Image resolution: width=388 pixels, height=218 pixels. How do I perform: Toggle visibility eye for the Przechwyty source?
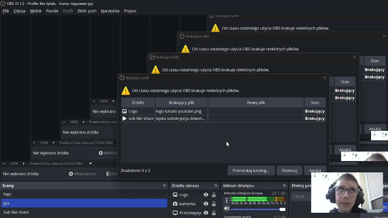tap(206, 213)
